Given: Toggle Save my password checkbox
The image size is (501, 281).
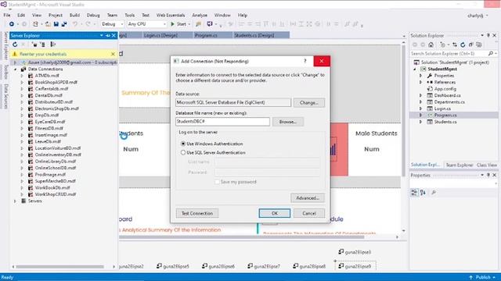Looking at the screenshot, I should [217, 182].
